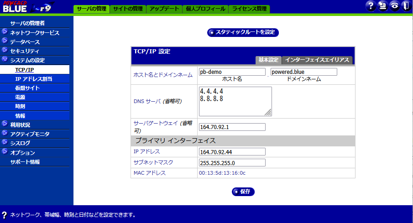Image resolution: width=413 pixels, height=223 pixels.
Task: Click the ホスト名 input field pb-demo
Action: [x=232, y=72]
